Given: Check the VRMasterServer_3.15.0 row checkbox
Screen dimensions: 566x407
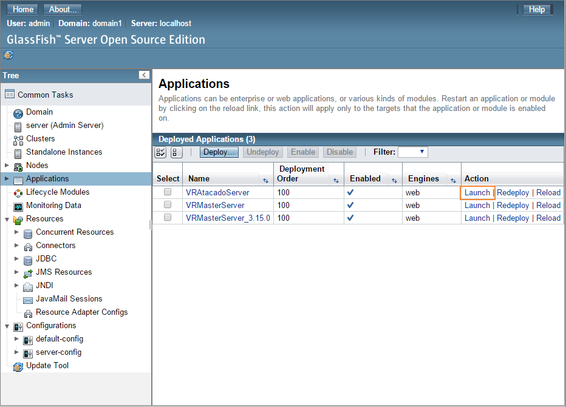Looking at the screenshot, I should click(168, 217).
